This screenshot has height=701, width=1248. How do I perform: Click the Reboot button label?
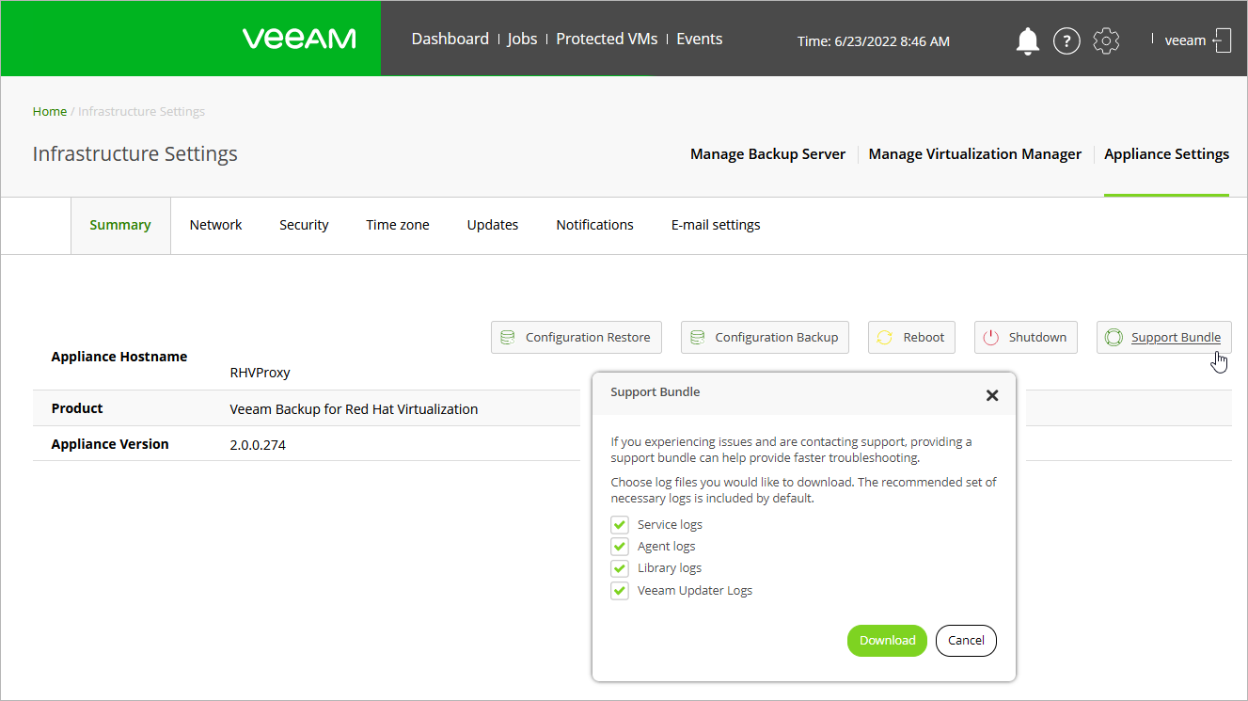pos(924,338)
